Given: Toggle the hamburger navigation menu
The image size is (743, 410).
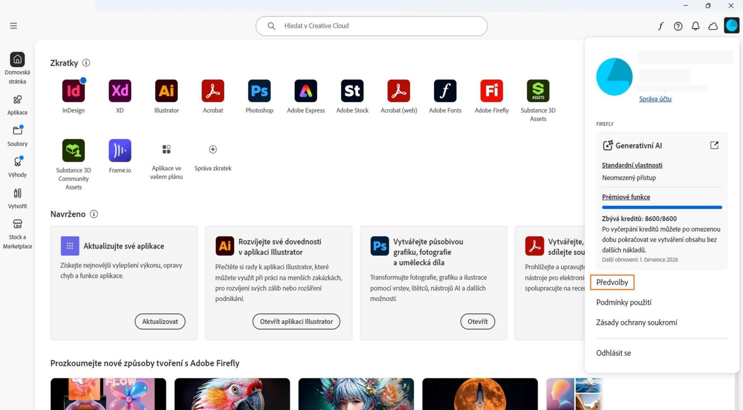Looking at the screenshot, I should click(x=14, y=26).
